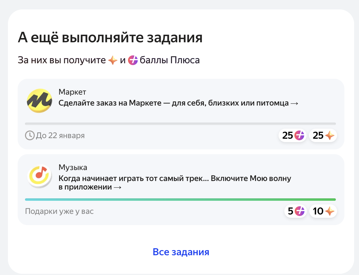Screen dimensions: 359x275
Task: Click the 25 star reward badge
Action: coord(323,135)
